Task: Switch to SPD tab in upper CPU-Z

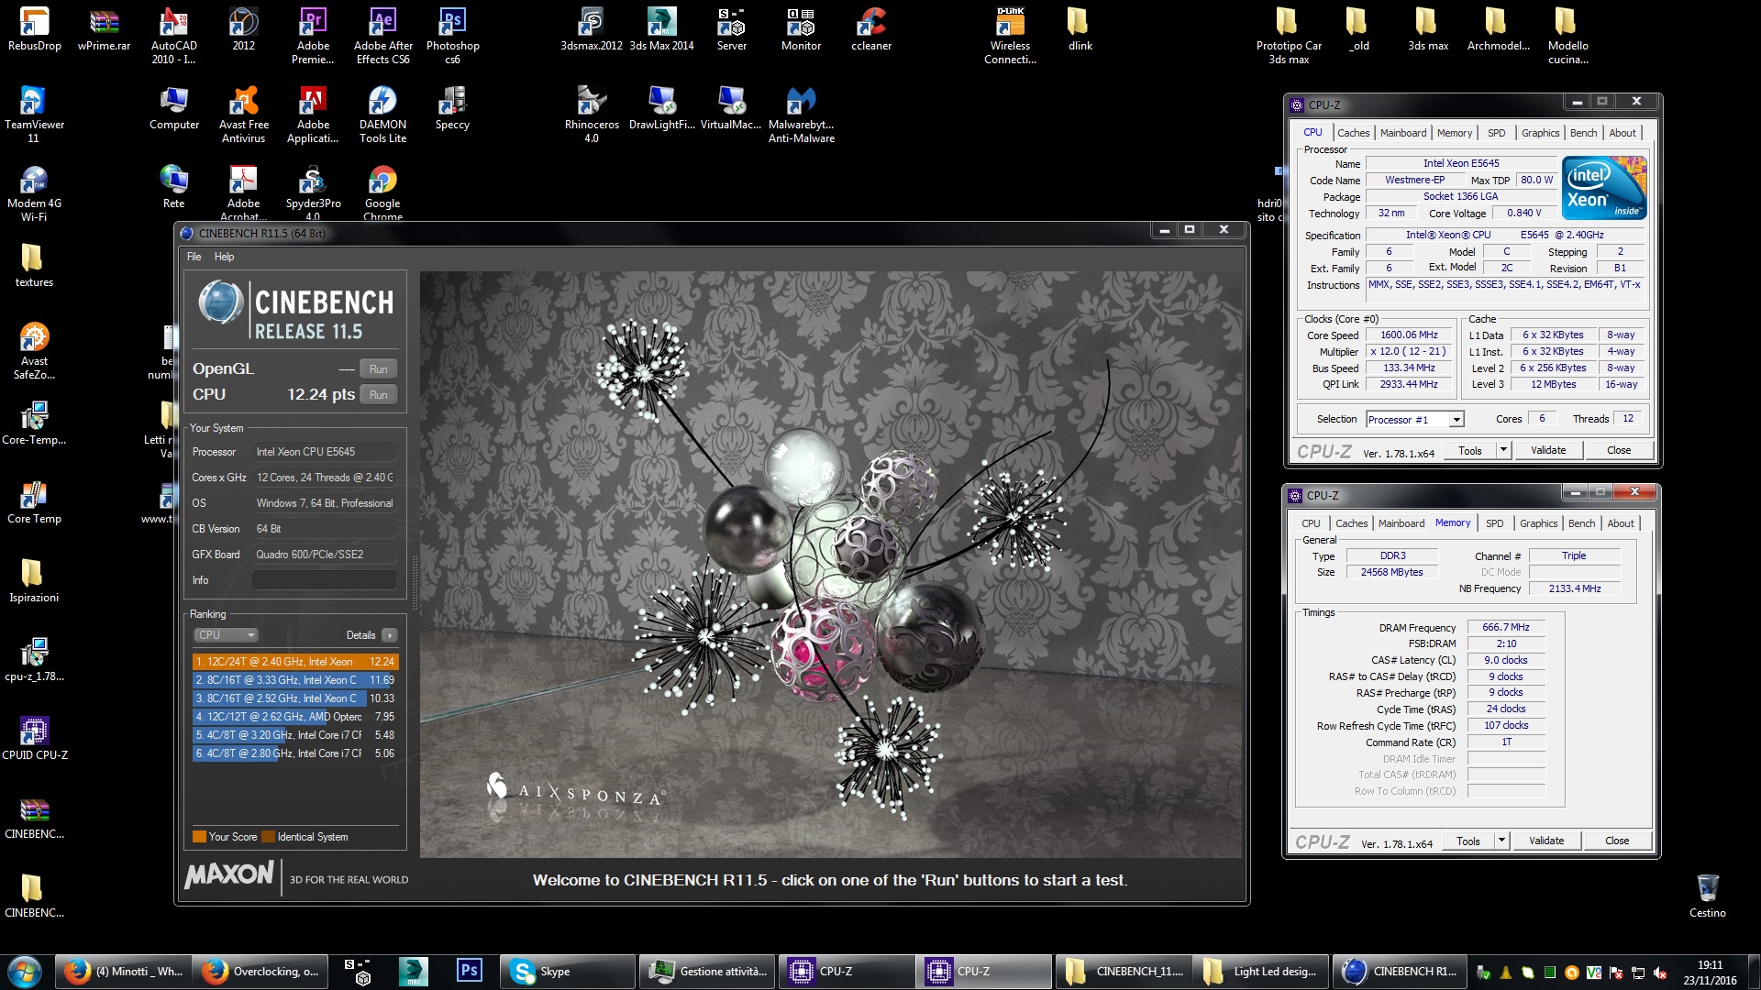Action: click(1496, 133)
